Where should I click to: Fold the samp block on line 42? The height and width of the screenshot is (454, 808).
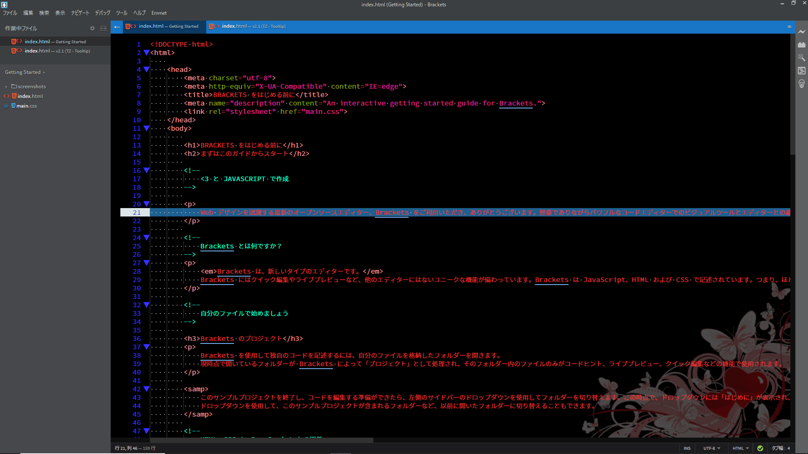point(146,389)
